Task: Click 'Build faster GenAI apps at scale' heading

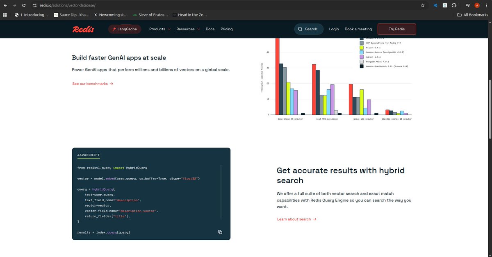Action: tap(119, 58)
